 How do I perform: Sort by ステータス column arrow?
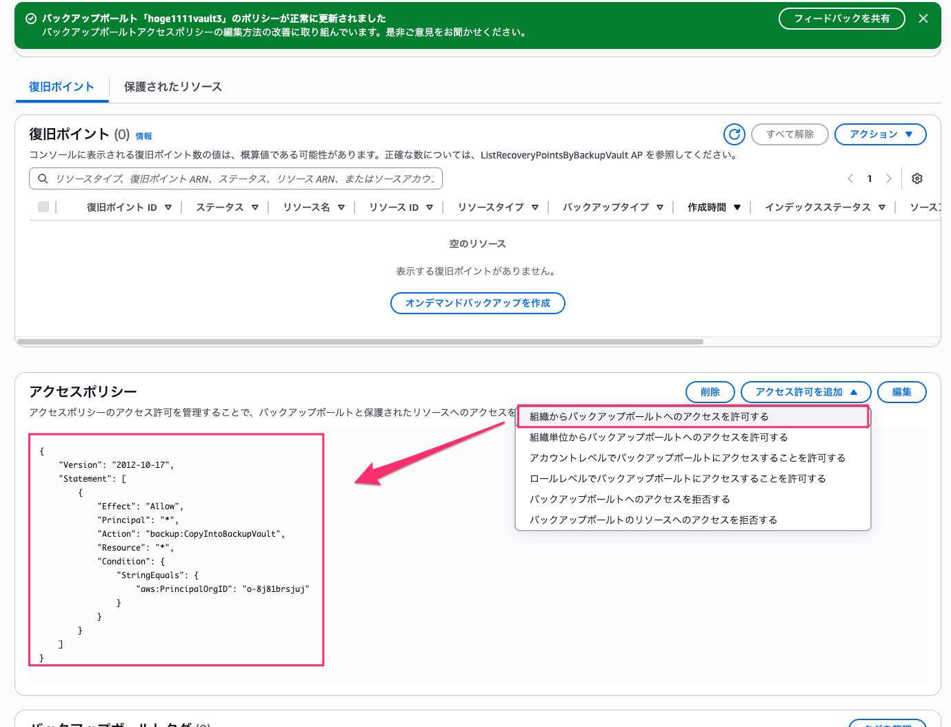(x=255, y=207)
